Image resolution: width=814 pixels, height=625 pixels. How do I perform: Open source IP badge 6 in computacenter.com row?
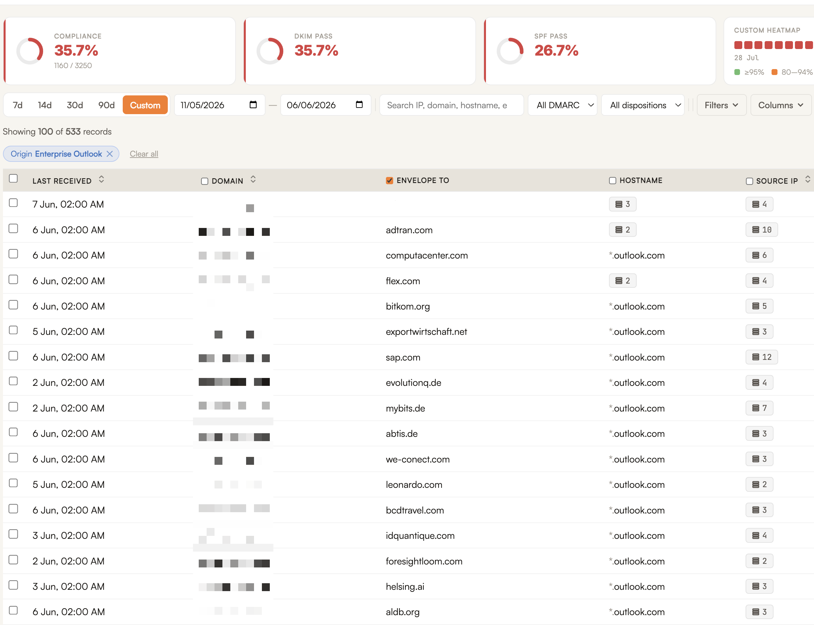[x=759, y=255]
